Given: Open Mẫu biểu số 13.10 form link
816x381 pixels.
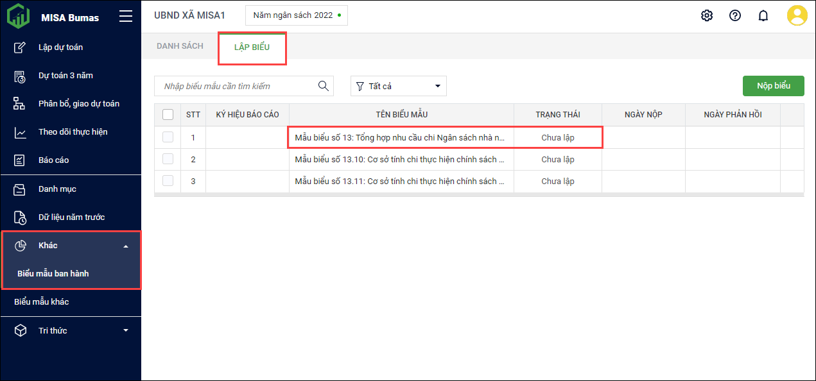Looking at the screenshot, I should click(x=401, y=159).
